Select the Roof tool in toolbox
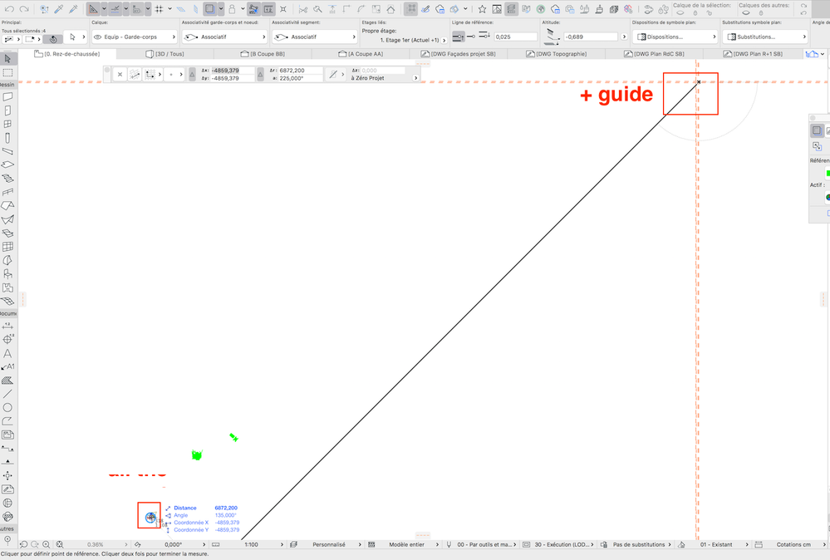 [x=7, y=206]
